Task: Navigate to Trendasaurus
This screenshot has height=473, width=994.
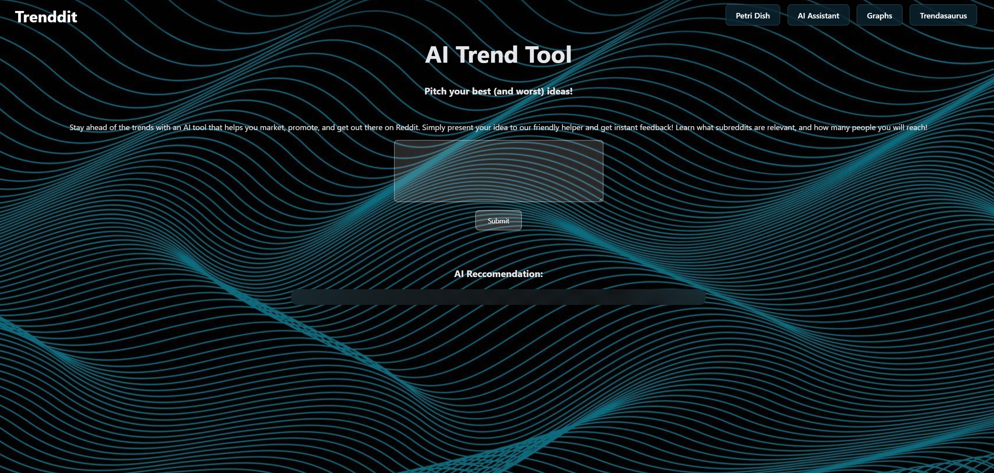Action: [943, 16]
